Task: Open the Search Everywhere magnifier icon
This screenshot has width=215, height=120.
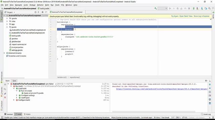Action: click(210, 8)
